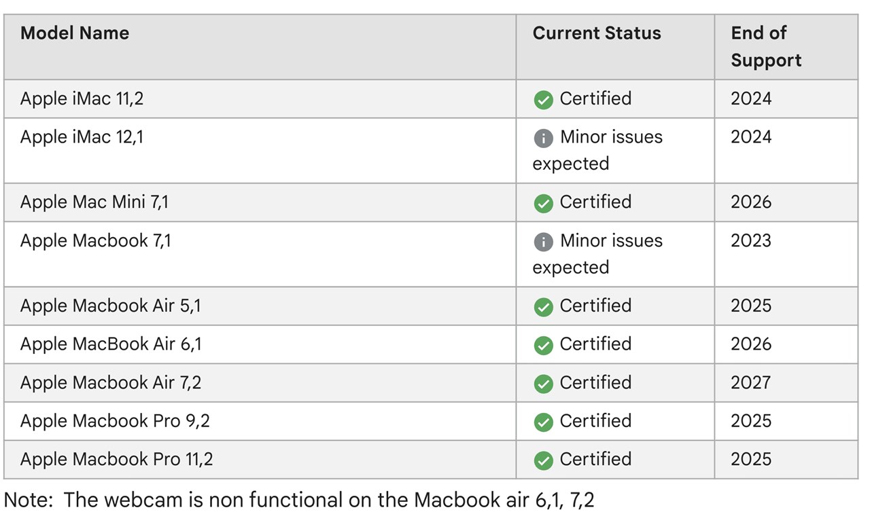Viewport: 870px width, 529px height.
Task: Click the Certified checkmark for Macbook Air 5,1
Action: [x=543, y=307]
